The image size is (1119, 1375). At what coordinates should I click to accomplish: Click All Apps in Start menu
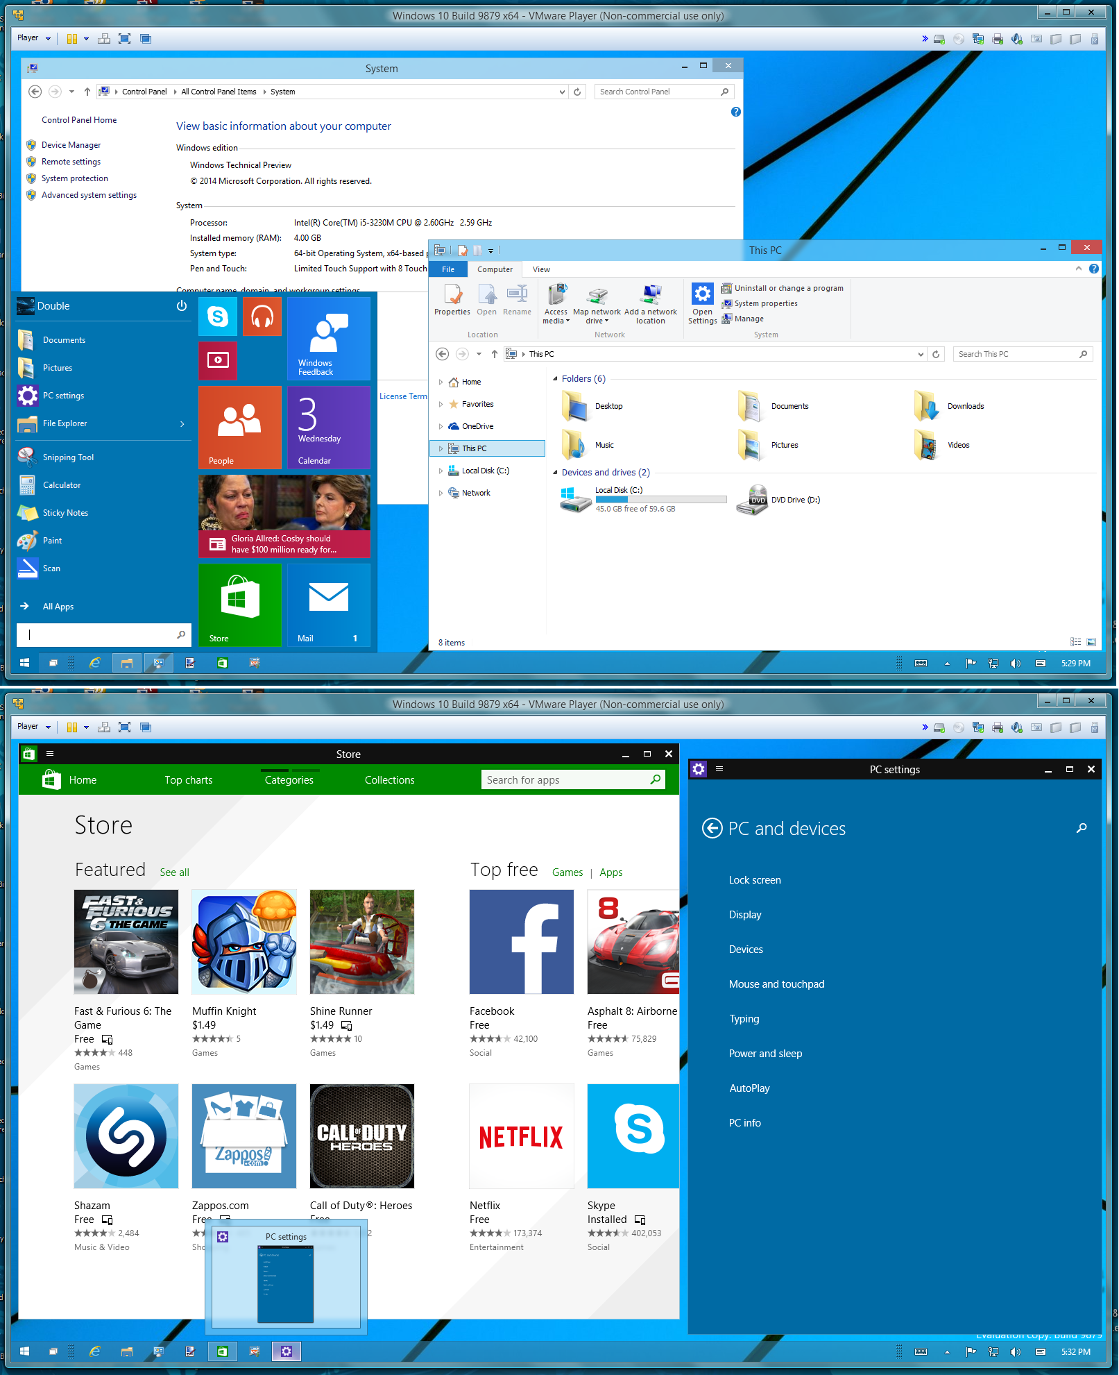[x=58, y=607]
